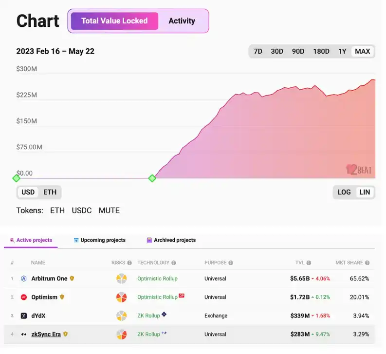Switch chart to LOG scale

344,192
